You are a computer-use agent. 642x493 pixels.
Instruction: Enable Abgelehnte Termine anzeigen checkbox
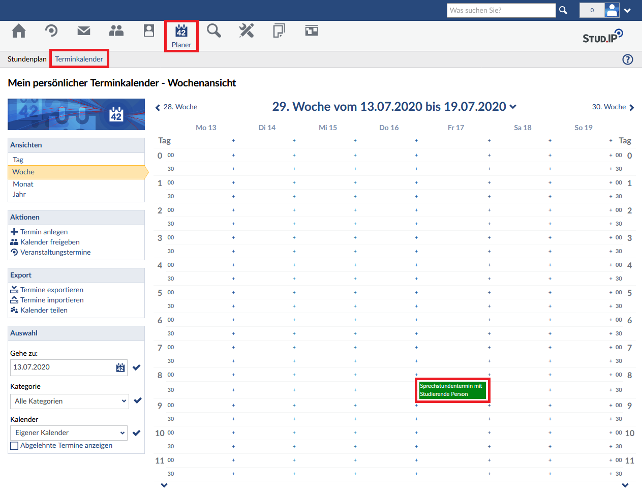[14, 446]
